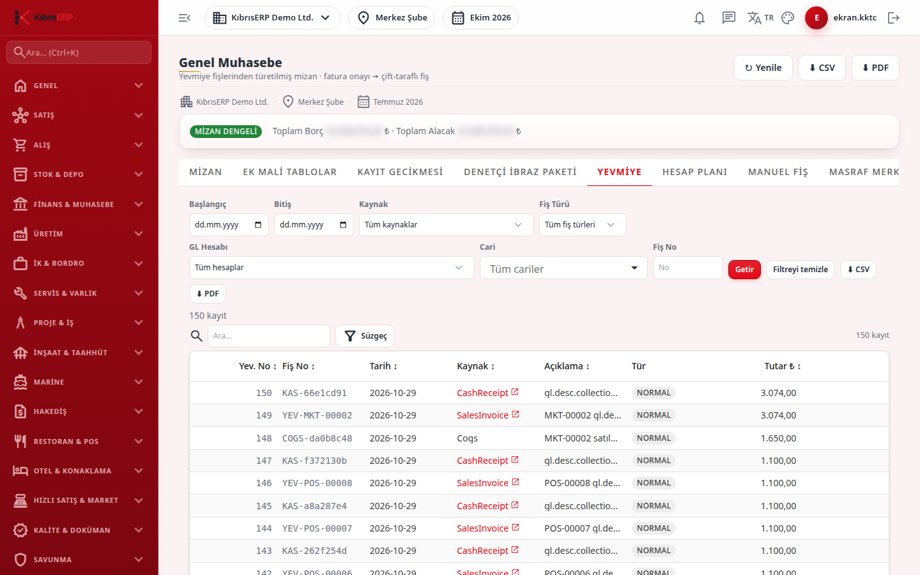Open the Ekim 2026 period selector
The image size is (920, 575).
point(480,18)
